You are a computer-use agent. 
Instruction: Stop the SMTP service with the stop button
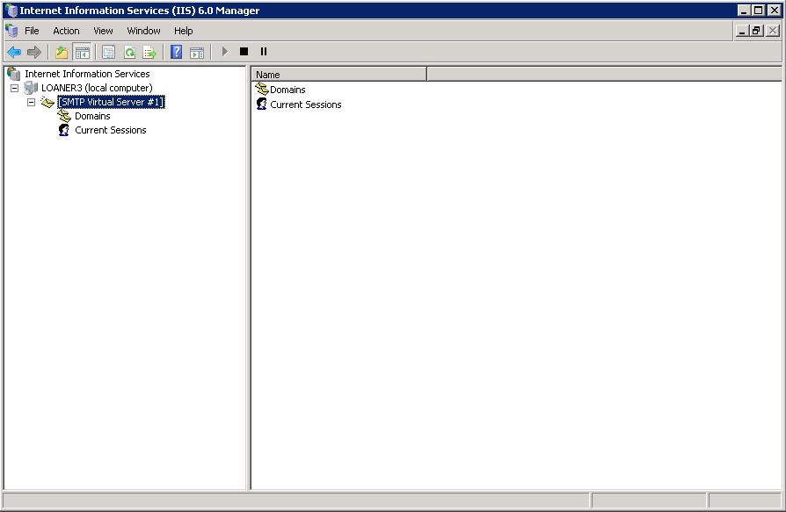(244, 51)
